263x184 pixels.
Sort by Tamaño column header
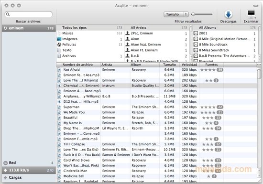click(x=169, y=65)
